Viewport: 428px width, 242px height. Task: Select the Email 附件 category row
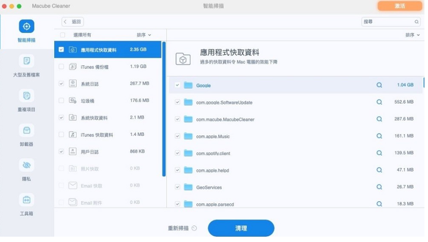click(x=108, y=202)
